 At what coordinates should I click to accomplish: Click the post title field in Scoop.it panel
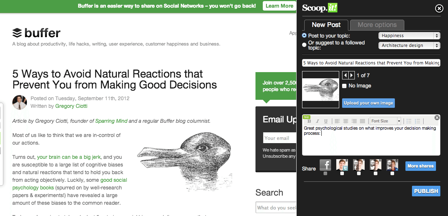point(371,63)
